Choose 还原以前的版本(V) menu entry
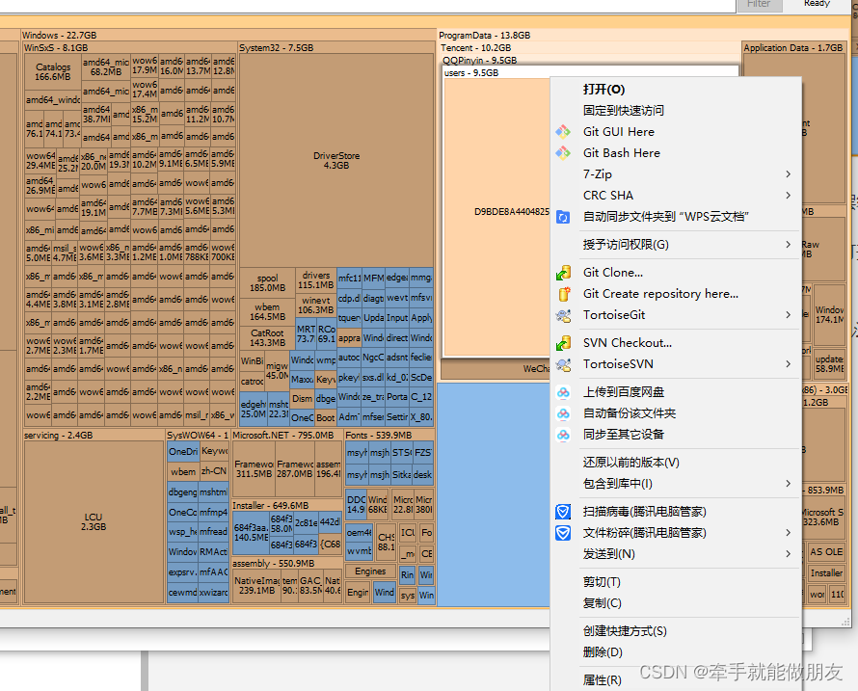 point(675,463)
